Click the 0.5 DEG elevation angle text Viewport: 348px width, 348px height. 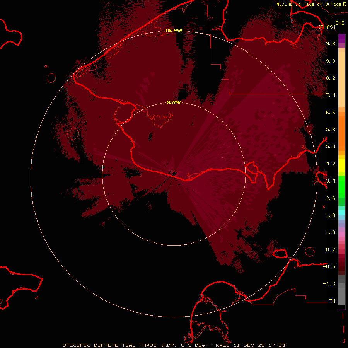point(194,345)
